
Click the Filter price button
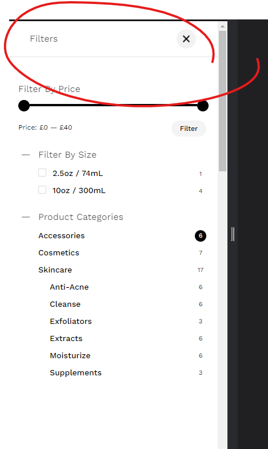click(x=189, y=129)
